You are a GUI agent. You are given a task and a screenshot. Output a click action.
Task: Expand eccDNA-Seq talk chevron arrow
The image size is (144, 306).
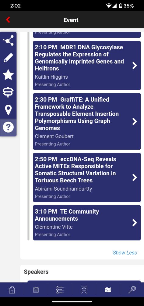(135, 177)
